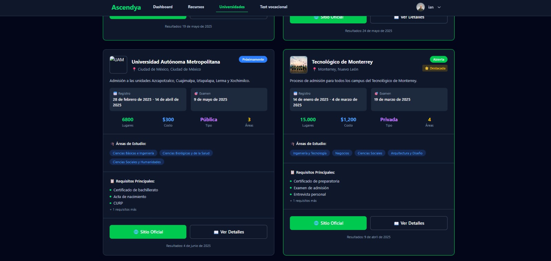Click the Privada Tipo value
This screenshot has width=551, height=261.
point(389,119)
